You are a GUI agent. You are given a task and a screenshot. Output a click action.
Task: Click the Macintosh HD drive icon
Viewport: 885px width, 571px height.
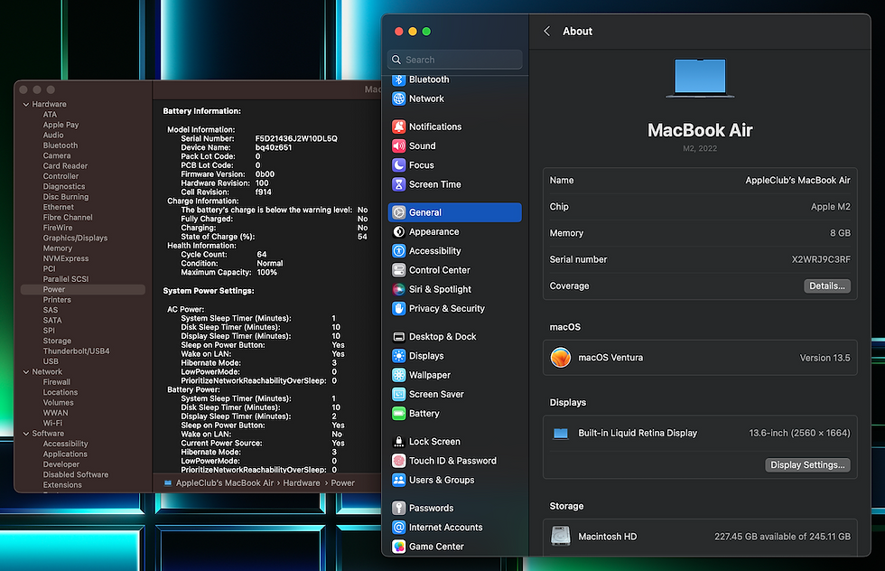tap(561, 536)
